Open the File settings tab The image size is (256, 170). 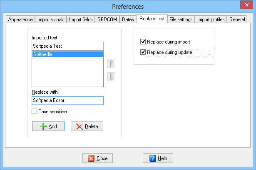pos(181,19)
